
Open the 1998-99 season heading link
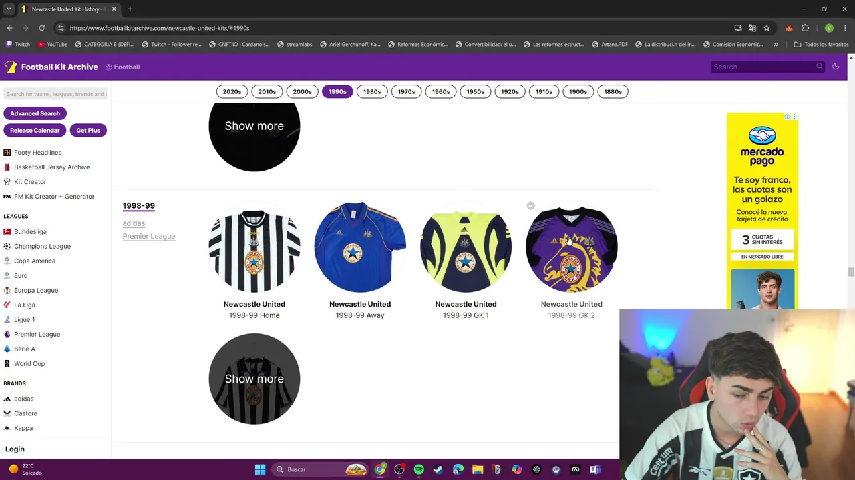coord(139,206)
